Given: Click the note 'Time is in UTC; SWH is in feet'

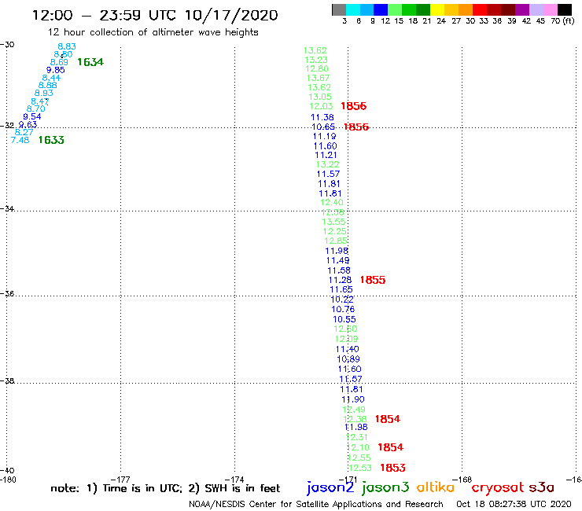Looking at the screenshot, I should click(x=165, y=488).
